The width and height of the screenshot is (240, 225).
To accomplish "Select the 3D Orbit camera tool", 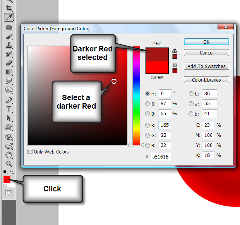I will [9, 146].
